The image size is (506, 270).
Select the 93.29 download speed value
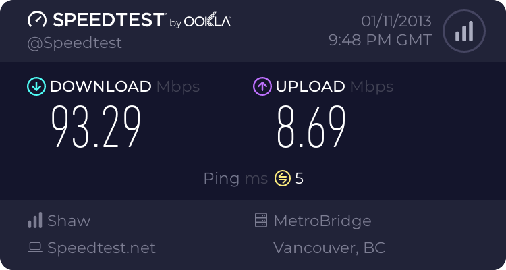pos(96,127)
